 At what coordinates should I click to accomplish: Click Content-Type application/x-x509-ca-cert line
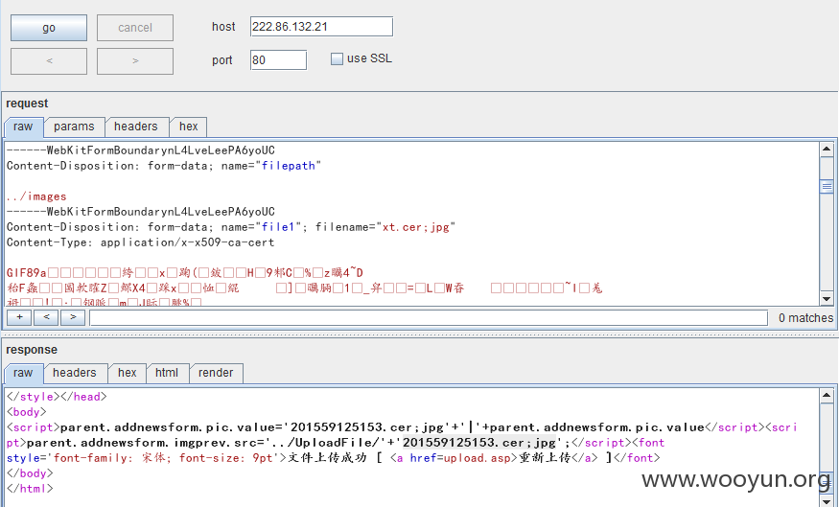click(140, 242)
